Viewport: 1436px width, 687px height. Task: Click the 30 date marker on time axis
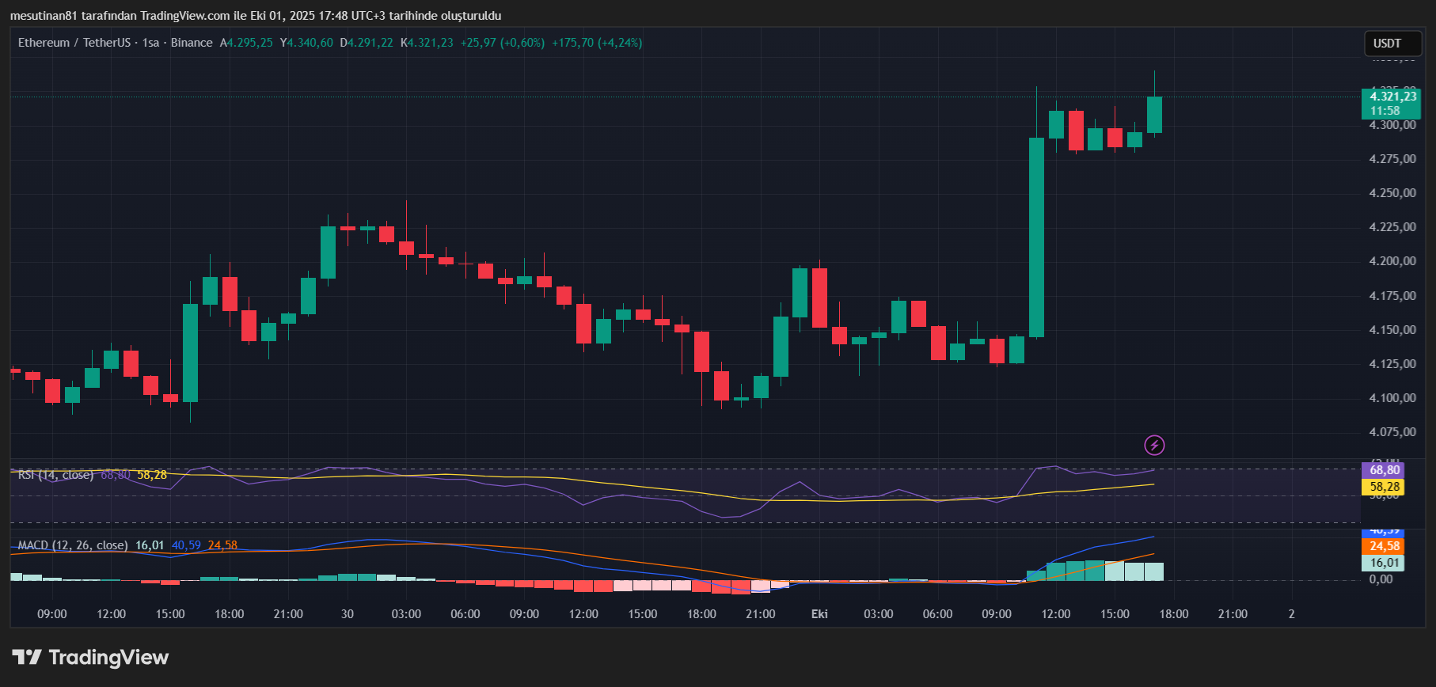pyautogui.click(x=347, y=614)
